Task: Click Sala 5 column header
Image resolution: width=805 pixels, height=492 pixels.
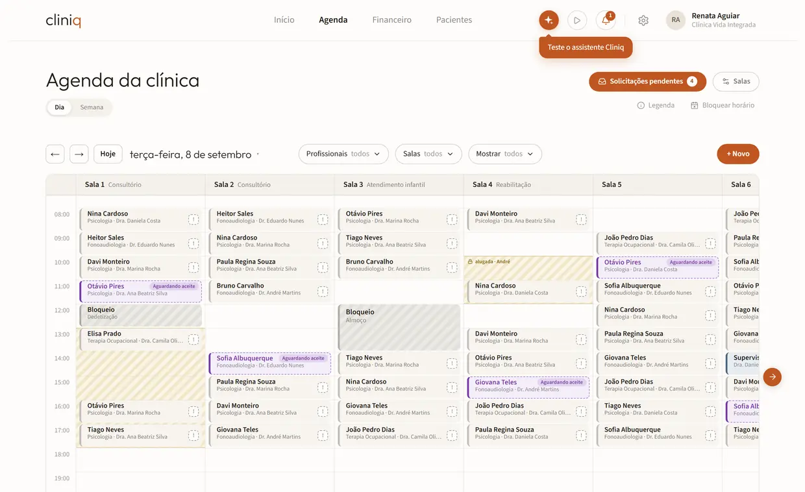Action: point(657,184)
